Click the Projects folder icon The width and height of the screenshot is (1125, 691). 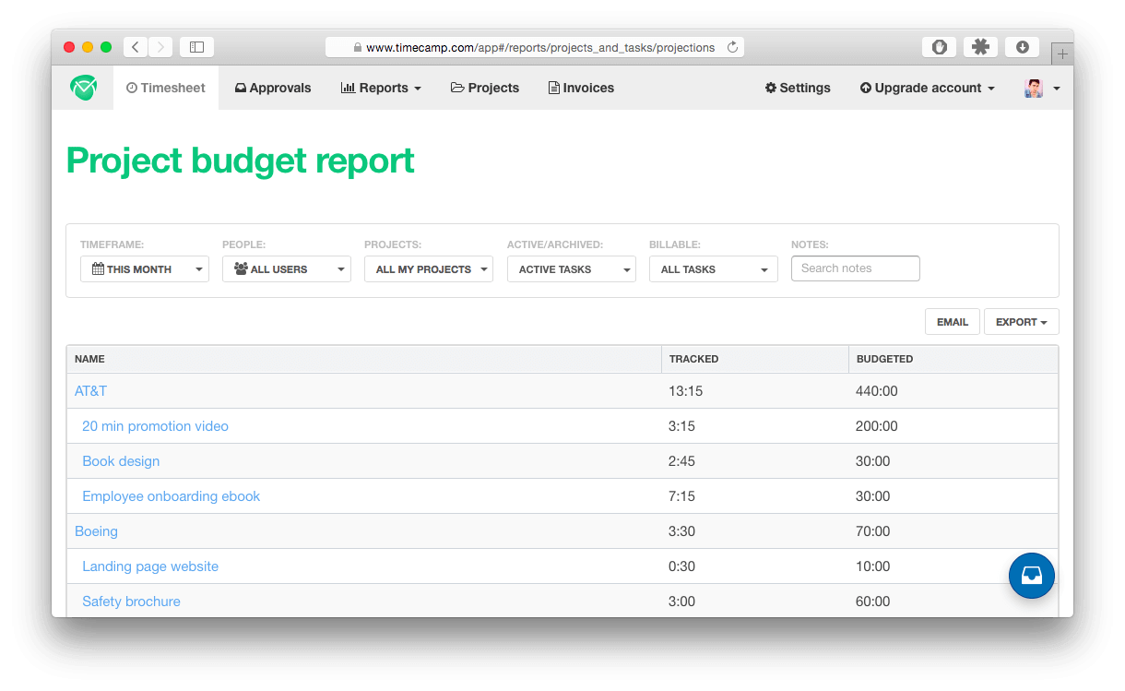click(458, 88)
